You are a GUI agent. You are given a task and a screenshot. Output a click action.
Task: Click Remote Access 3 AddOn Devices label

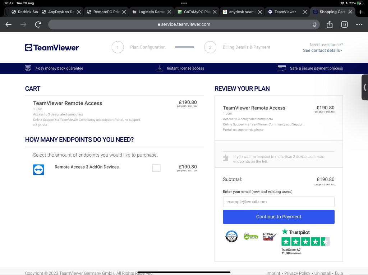(87, 167)
